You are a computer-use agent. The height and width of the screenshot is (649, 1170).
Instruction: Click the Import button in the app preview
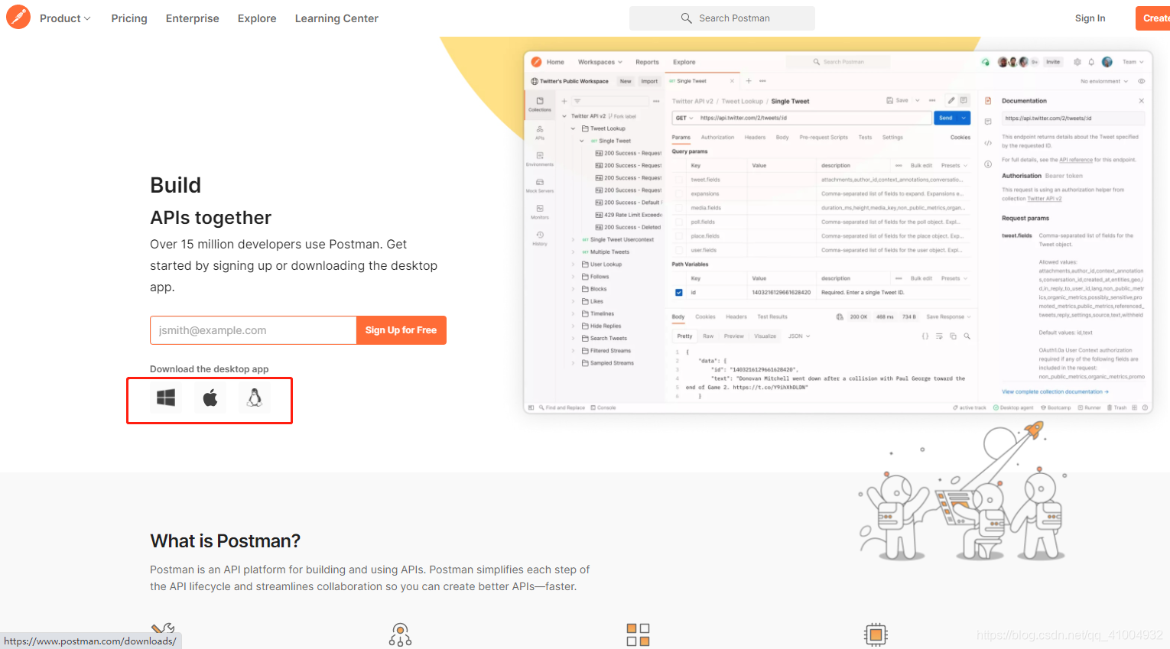649,81
